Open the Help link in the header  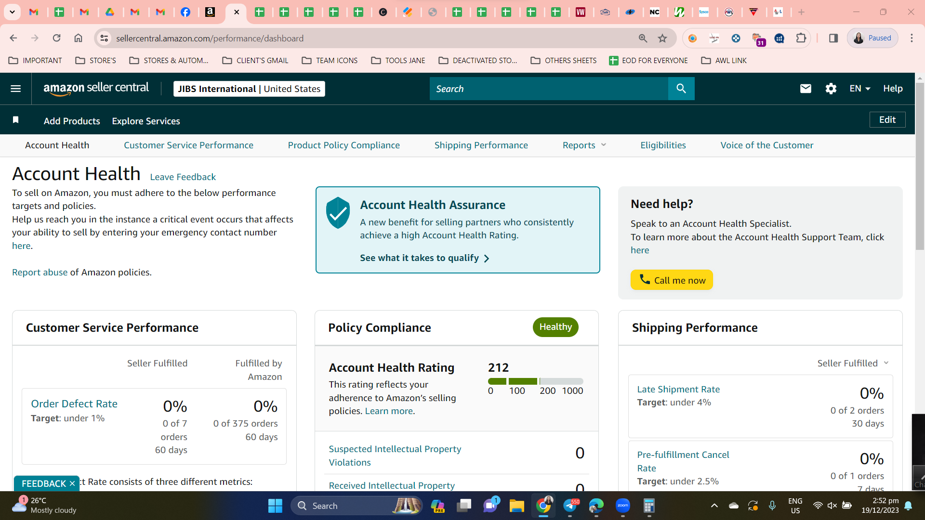[x=893, y=89]
